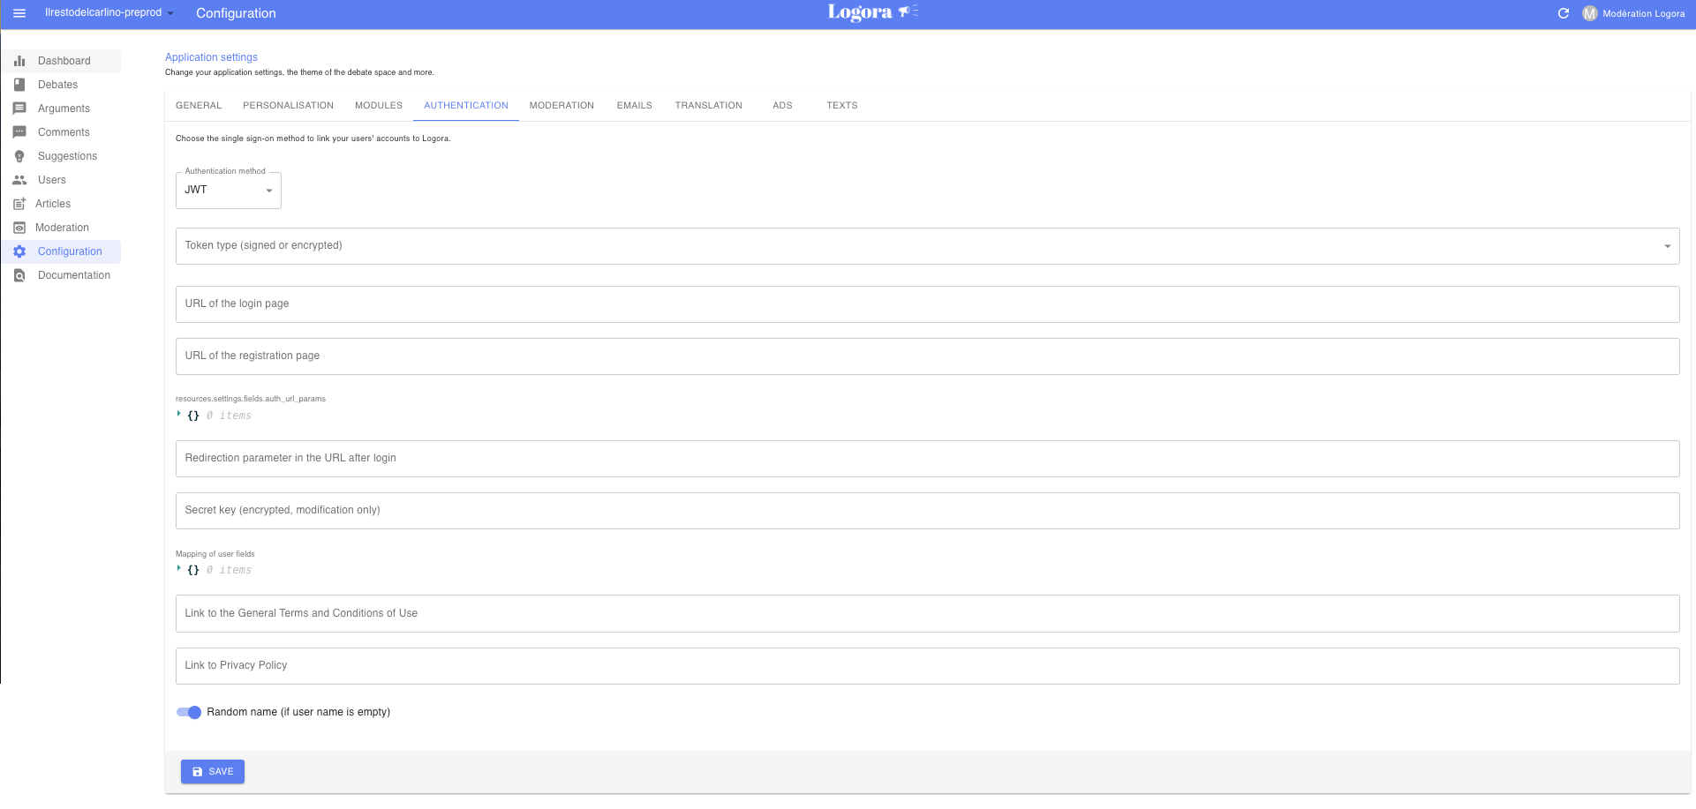Open the Arguments sidebar link

pyautogui.click(x=64, y=109)
